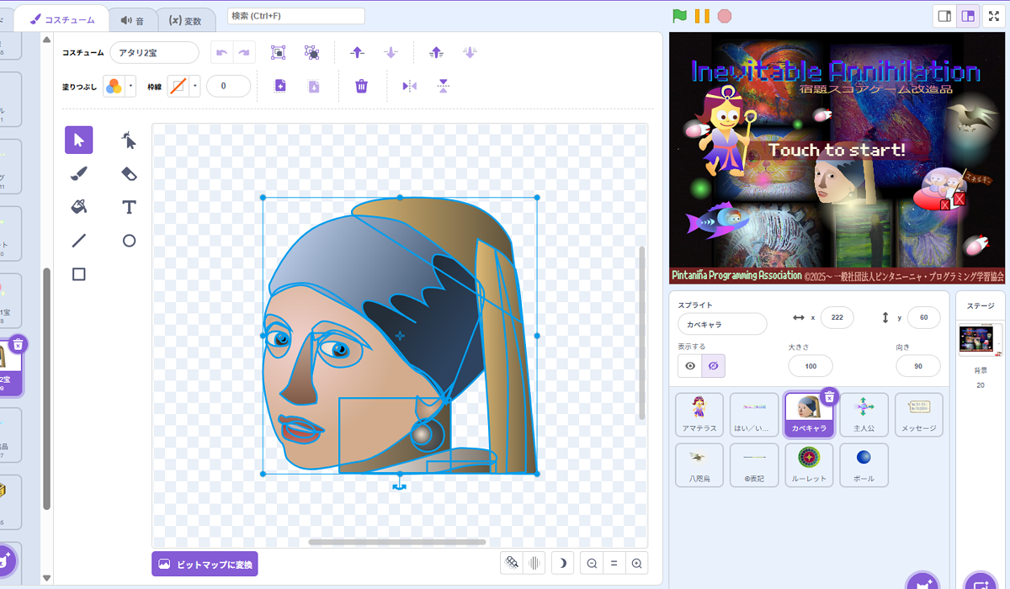1010x589 pixels.
Task: Pick the Eraser tool
Action: (x=129, y=173)
